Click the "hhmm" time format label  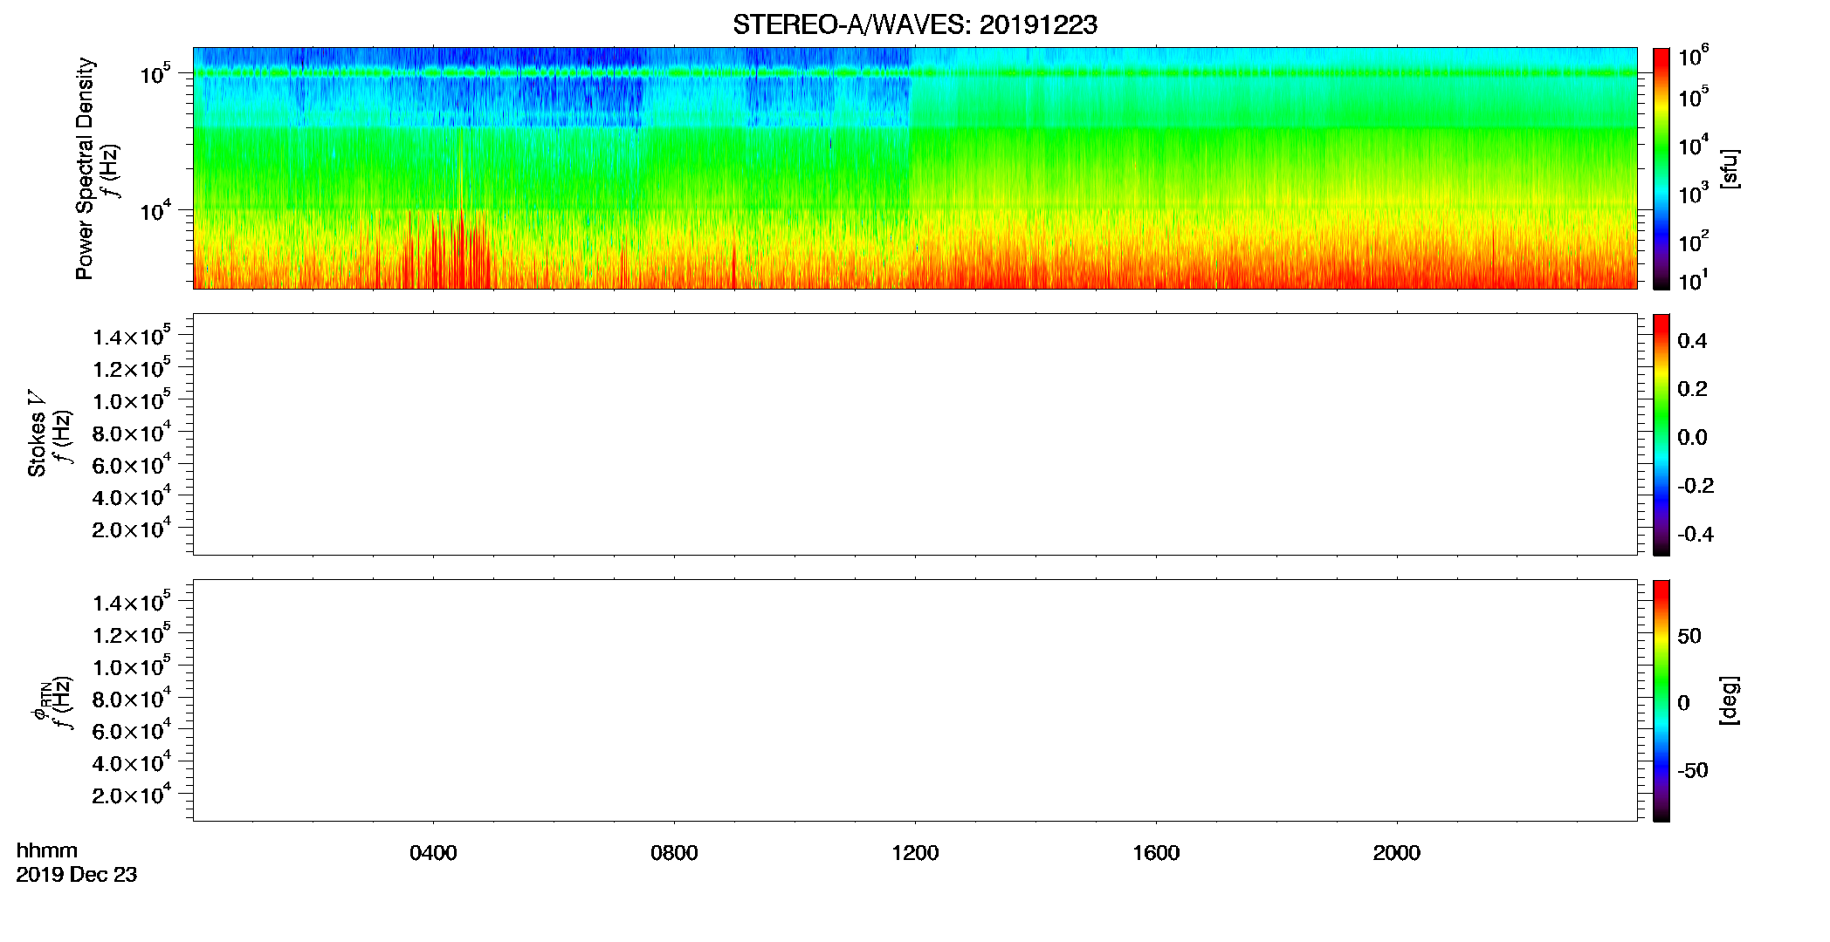pyautogui.click(x=47, y=851)
